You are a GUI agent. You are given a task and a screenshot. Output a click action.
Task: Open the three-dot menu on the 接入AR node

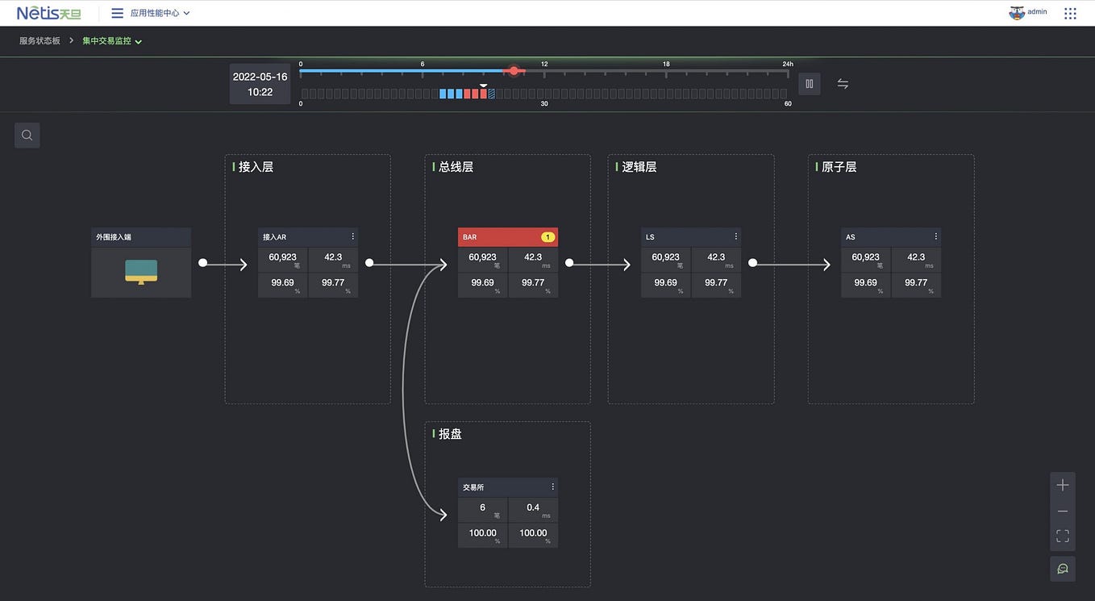click(x=352, y=236)
